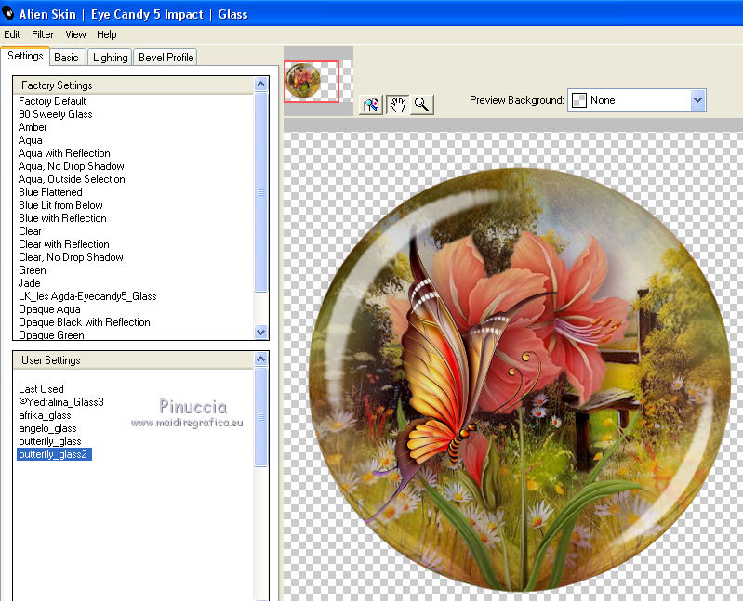743x601 pixels.
Task: Select Last Used user setting
Action: coord(41,389)
